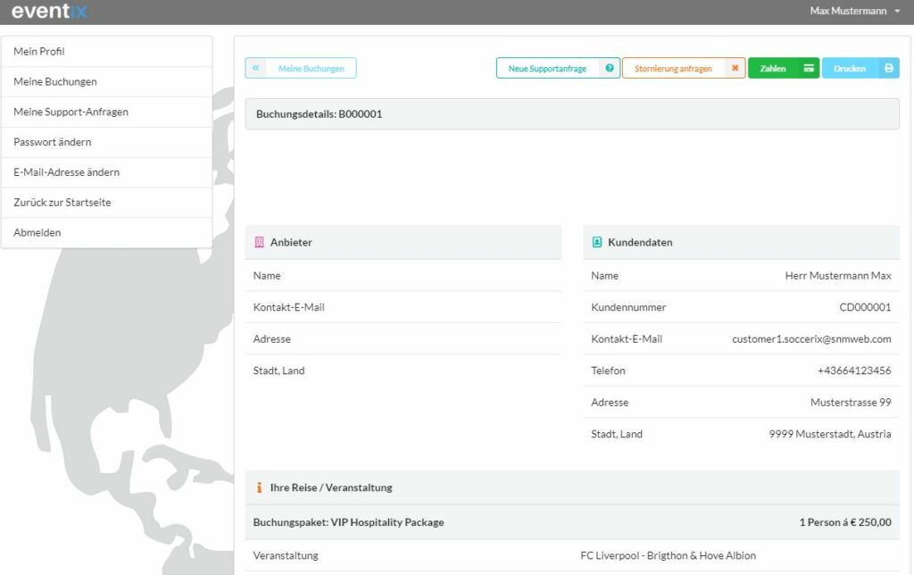Log out using Abmelden
The height and width of the screenshot is (575, 914).
[x=37, y=233]
